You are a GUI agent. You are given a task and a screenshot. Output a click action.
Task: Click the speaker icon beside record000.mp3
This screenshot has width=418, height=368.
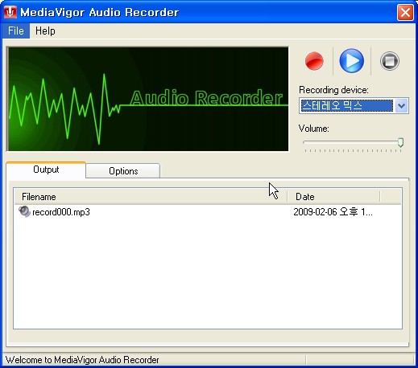(x=24, y=211)
